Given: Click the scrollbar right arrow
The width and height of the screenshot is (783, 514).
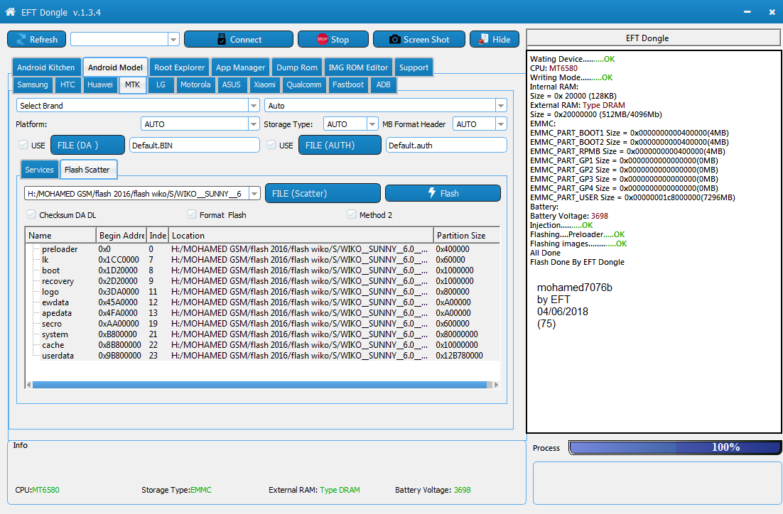Looking at the screenshot, I should 496,385.
